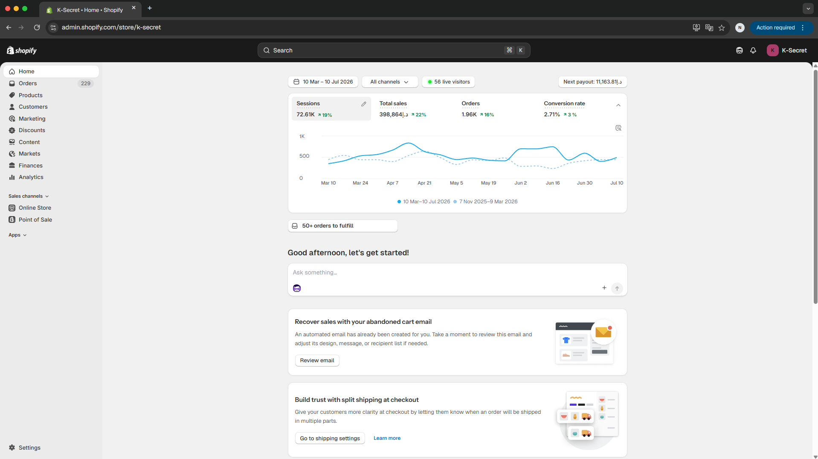Image resolution: width=818 pixels, height=459 pixels.
Task: Open new browser tab with plus
Action: [x=150, y=8]
